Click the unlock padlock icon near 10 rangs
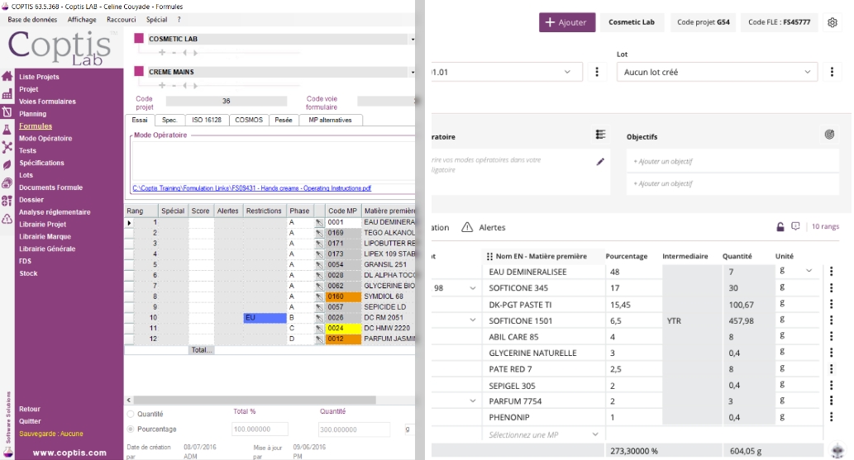Screen dimensions: 854x460 click(780, 226)
